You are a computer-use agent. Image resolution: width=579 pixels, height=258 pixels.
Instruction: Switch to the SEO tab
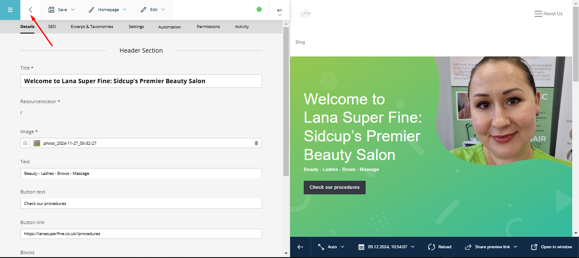52,27
